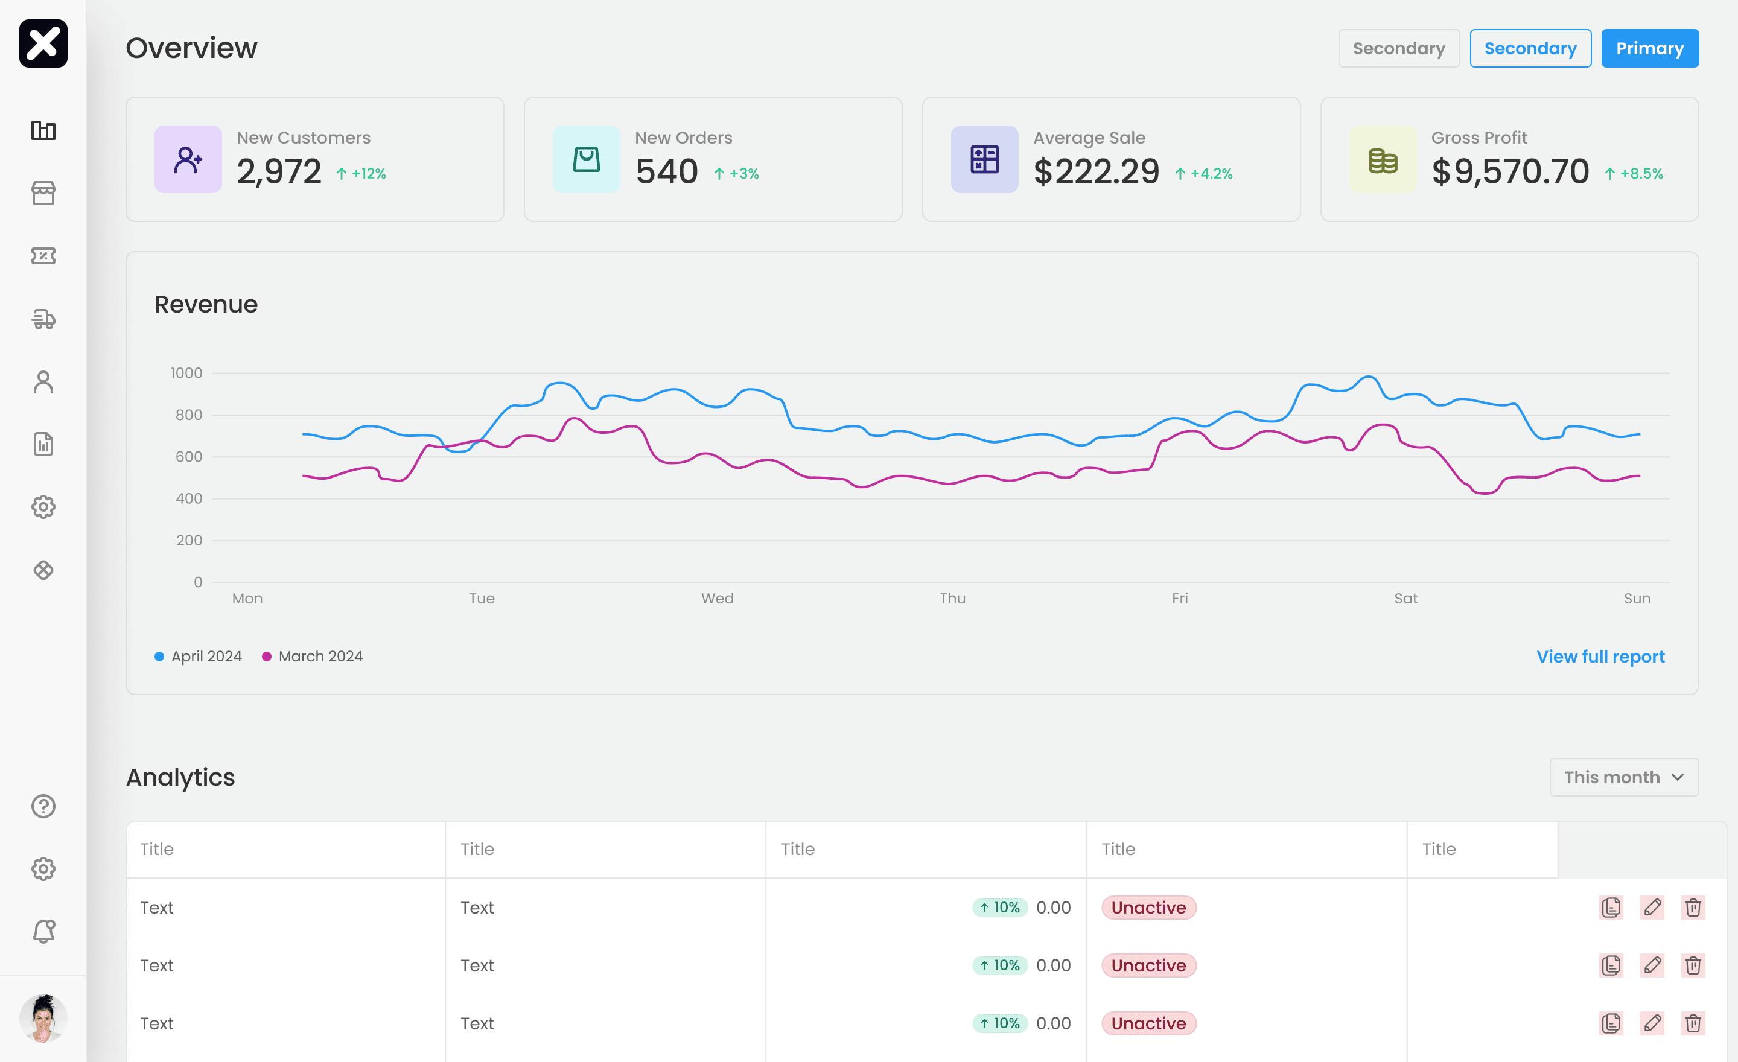Copy the third table row
The height and width of the screenshot is (1062, 1738).
point(1611,1023)
